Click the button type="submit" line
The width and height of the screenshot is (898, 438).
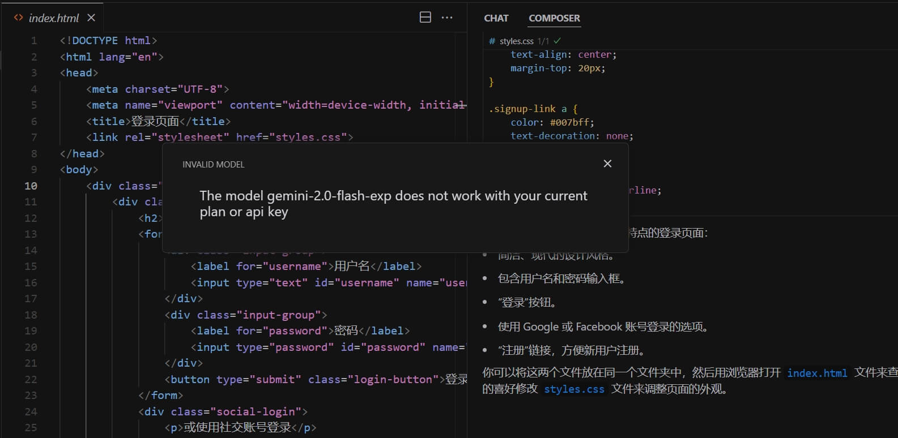[x=316, y=379]
